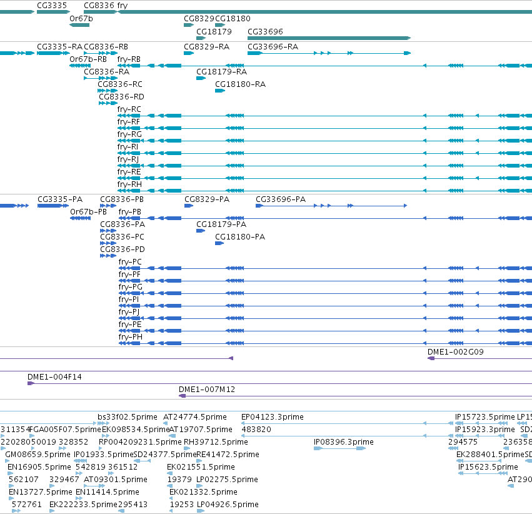This screenshot has width=532, height=514.
Task: Click the CG18180 gene label
Action: [233, 19]
